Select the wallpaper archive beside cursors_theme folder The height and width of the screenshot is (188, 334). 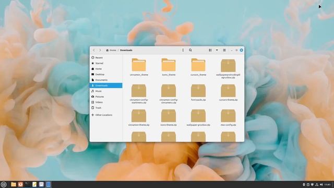[228, 68]
